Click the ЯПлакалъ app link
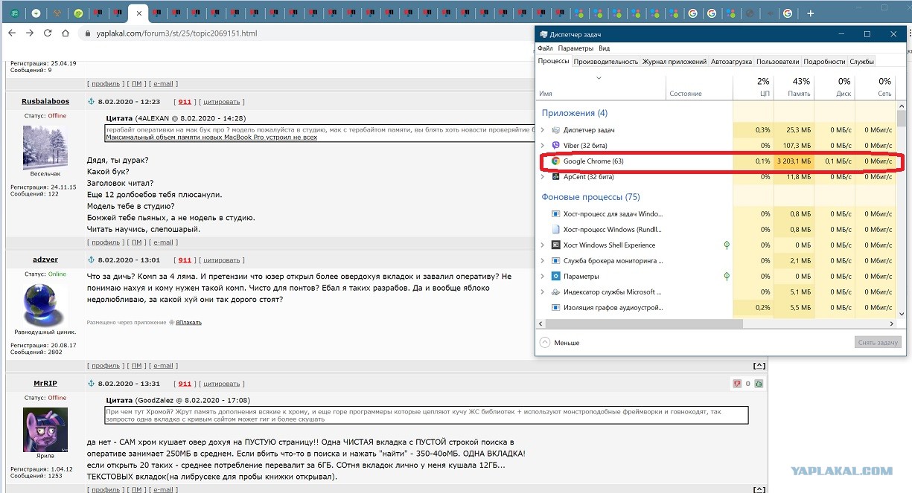 (188, 323)
